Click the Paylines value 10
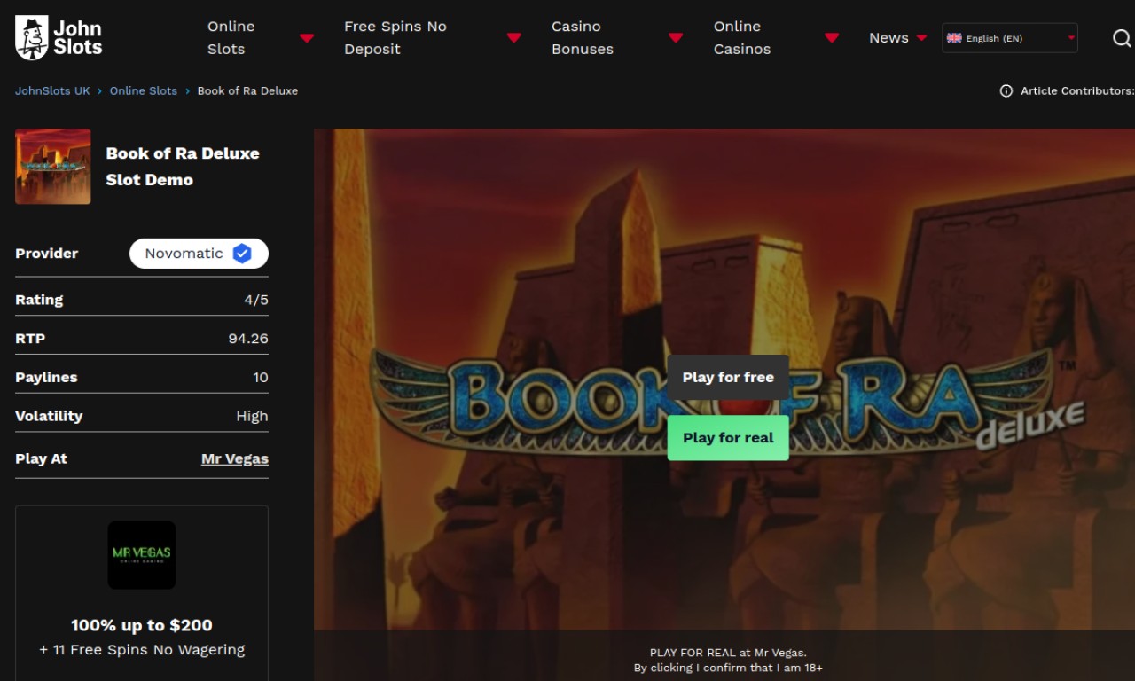The image size is (1135, 681). [261, 378]
